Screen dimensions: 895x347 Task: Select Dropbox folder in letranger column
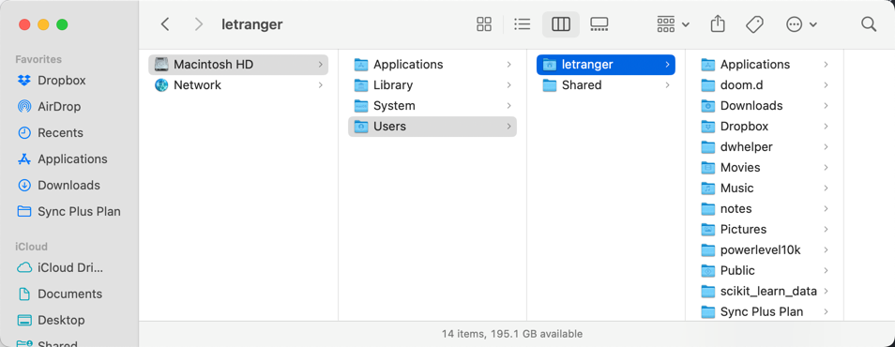pyautogui.click(x=765, y=126)
